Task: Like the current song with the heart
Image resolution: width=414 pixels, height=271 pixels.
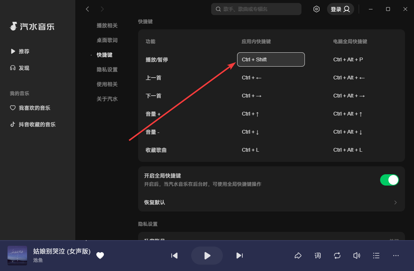Action: [100, 256]
